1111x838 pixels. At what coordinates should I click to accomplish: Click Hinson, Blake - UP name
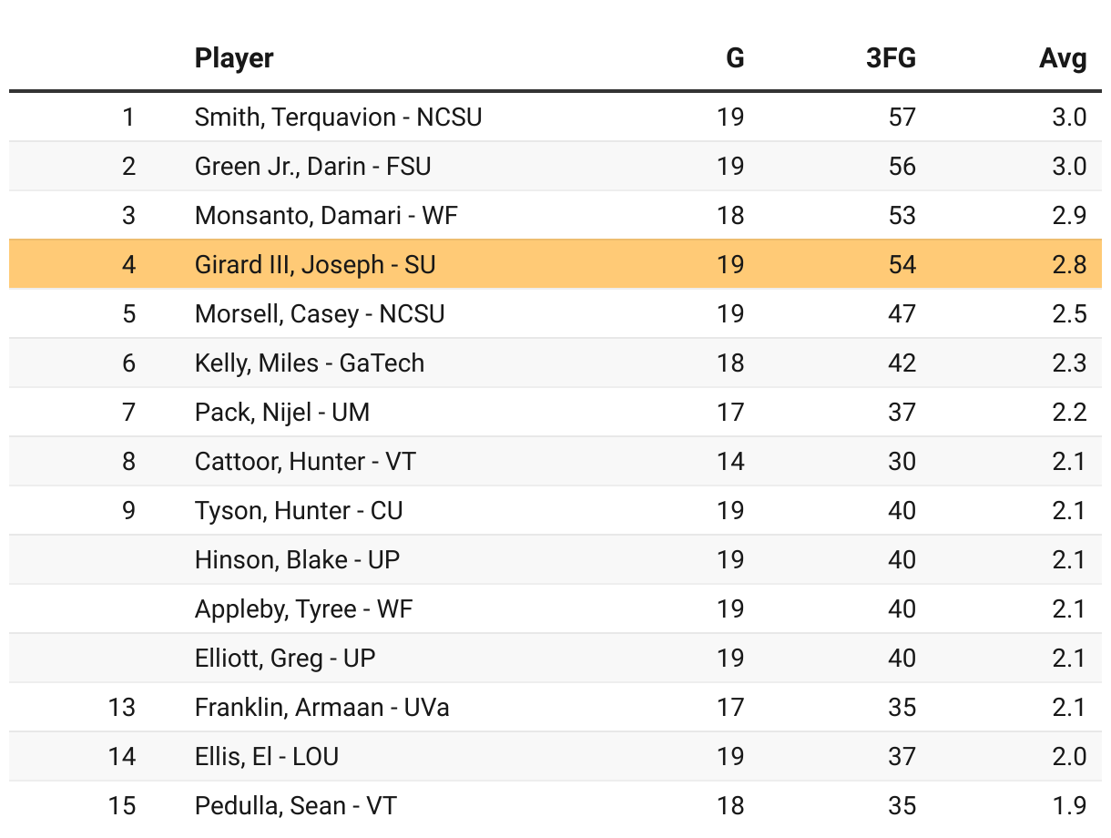pos(297,560)
